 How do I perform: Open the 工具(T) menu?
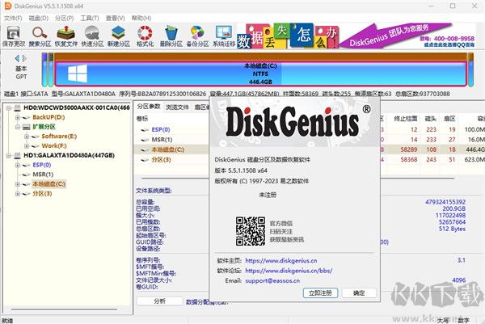click(90, 19)
